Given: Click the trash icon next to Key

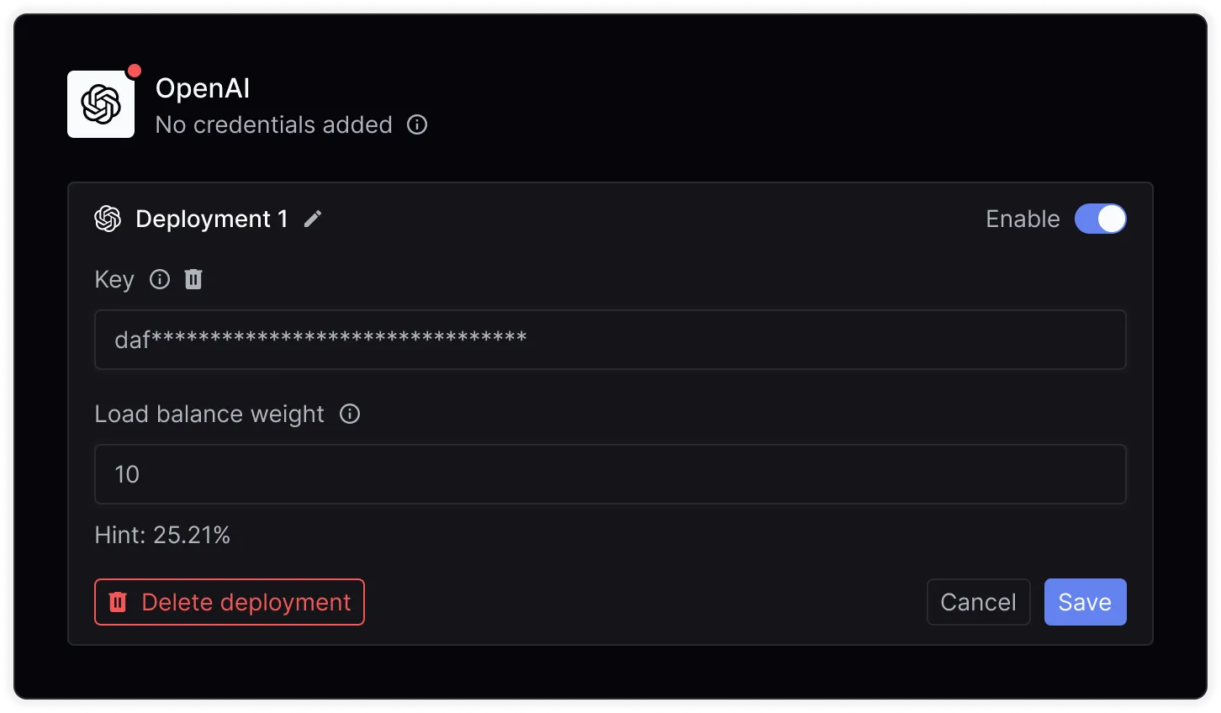Looking at the screenshot, I should point(193,279).
